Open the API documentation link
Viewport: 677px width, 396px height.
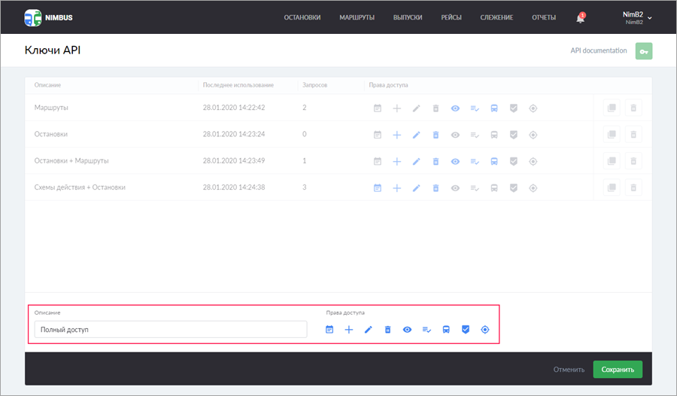point(598,51)
